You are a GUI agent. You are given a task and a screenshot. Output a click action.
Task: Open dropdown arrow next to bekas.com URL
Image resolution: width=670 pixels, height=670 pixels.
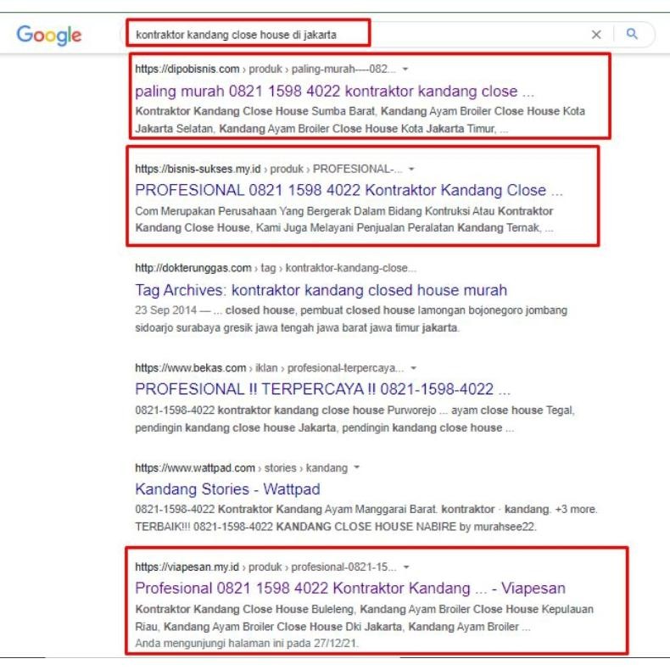[x=413, y=368]
